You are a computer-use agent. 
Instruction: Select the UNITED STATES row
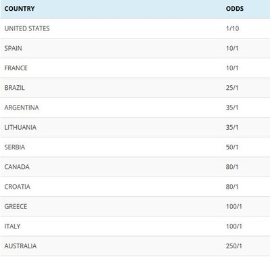pyautogui.click(x=135, y=28)
